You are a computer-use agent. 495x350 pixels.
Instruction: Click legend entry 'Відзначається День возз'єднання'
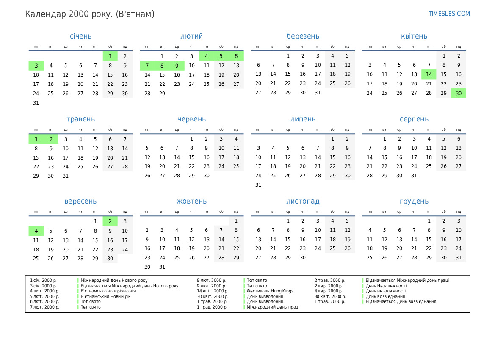(x=401, y=302)
